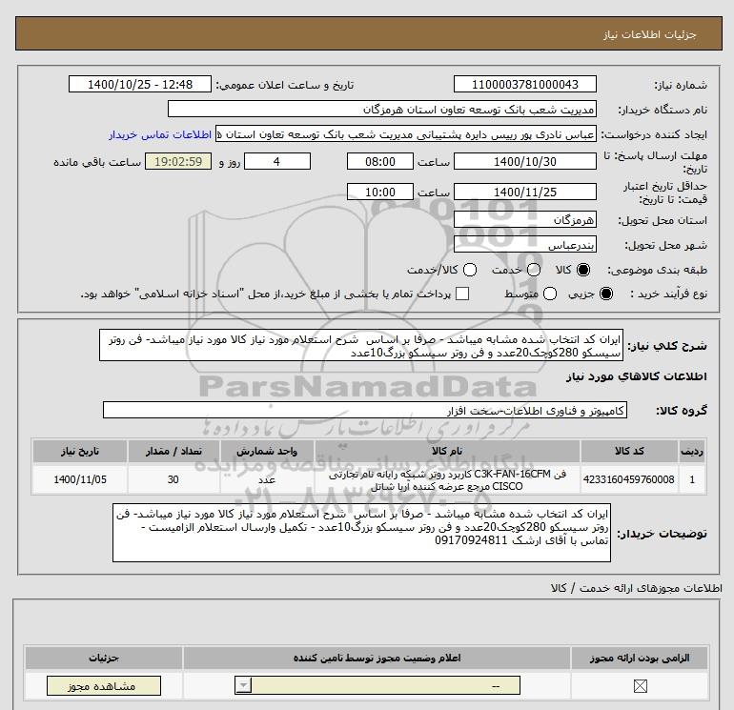
Task: Click the announcement date field 1400/10/25 - 12:48
Action: click(x=140, y=84)
